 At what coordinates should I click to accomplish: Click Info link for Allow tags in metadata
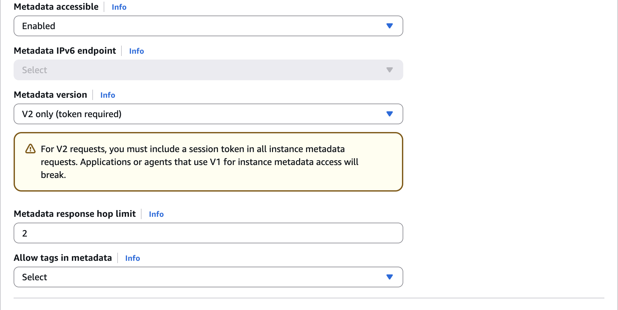pos(132,258)
